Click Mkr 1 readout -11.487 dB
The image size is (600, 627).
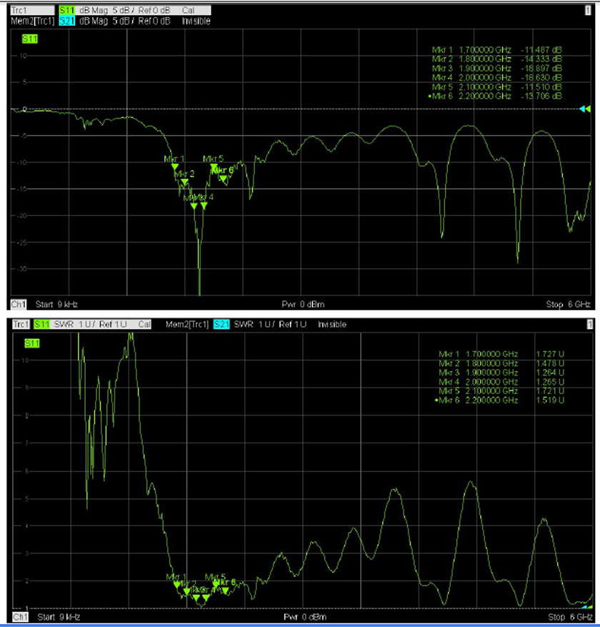click(497, 50)
